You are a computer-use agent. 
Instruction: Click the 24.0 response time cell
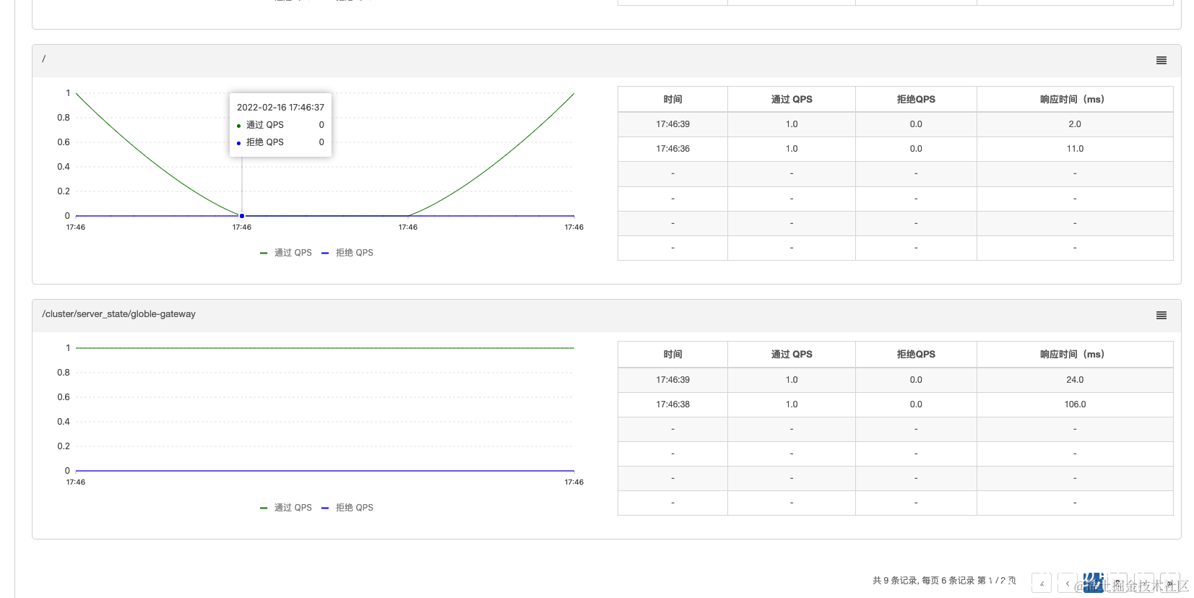tap(1075, 380)
